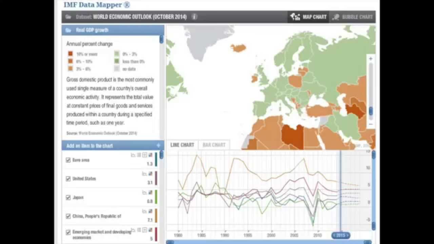
Task: Uncheck China, People's Republic of checkbox
Action: 68,216
